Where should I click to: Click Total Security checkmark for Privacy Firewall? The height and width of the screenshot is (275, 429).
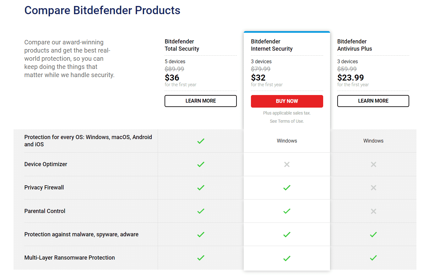coord(201,188)
